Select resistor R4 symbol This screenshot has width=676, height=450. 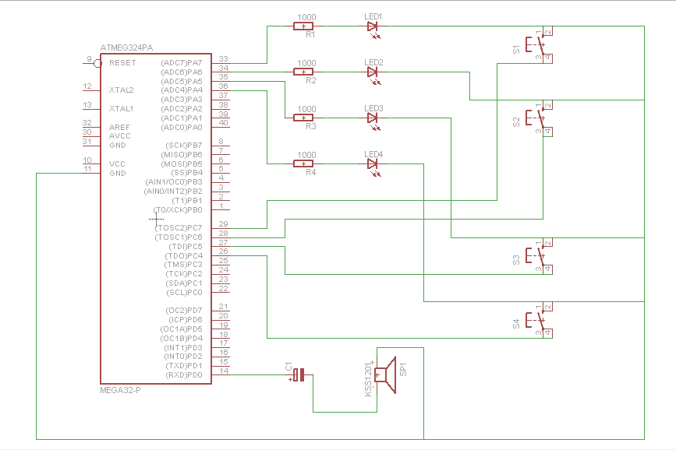303,163
